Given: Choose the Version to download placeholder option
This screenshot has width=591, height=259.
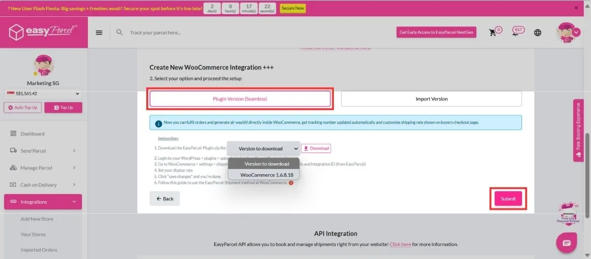Looking at the screenshot, I should point(263,164).
